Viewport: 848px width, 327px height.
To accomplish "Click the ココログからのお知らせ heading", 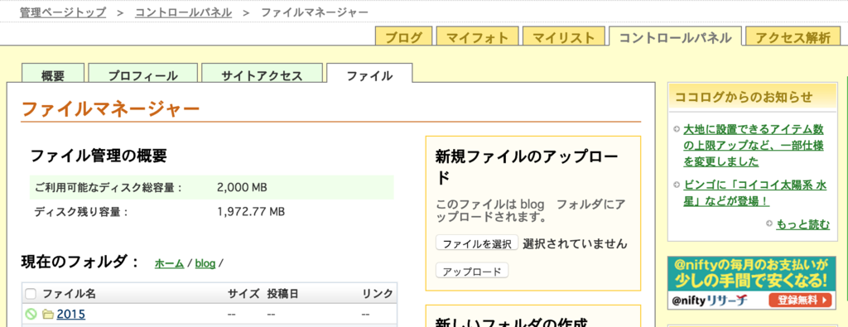I will pos(744,98).
